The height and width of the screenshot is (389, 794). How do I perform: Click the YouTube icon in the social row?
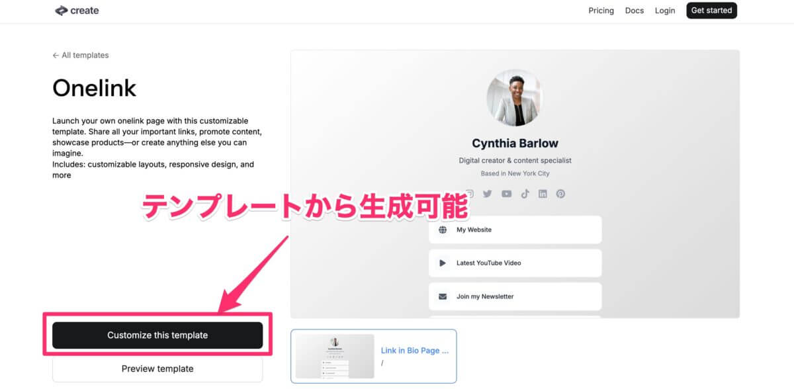tap(506, 194)
